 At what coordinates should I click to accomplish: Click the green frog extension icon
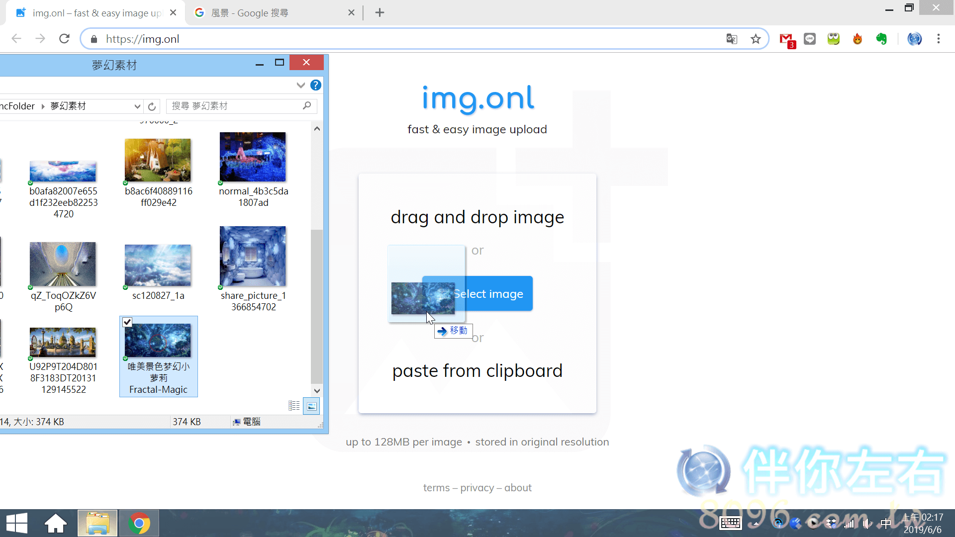[834, 39]
